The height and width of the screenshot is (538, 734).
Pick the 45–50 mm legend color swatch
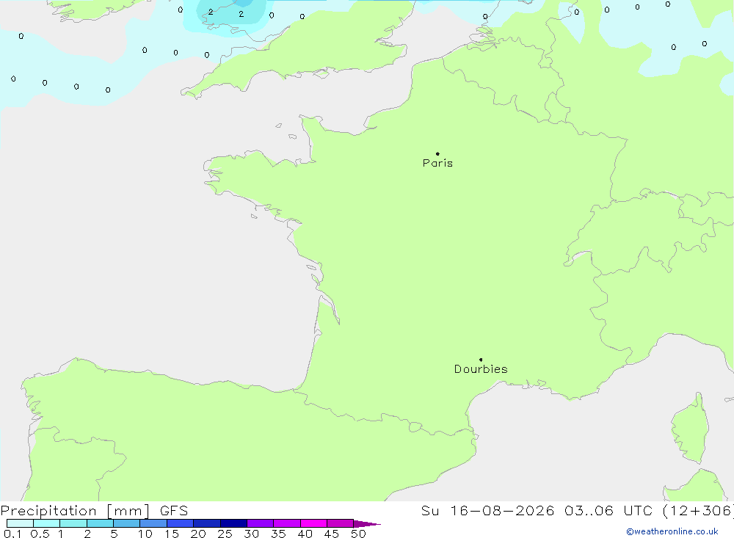point(341,523)
